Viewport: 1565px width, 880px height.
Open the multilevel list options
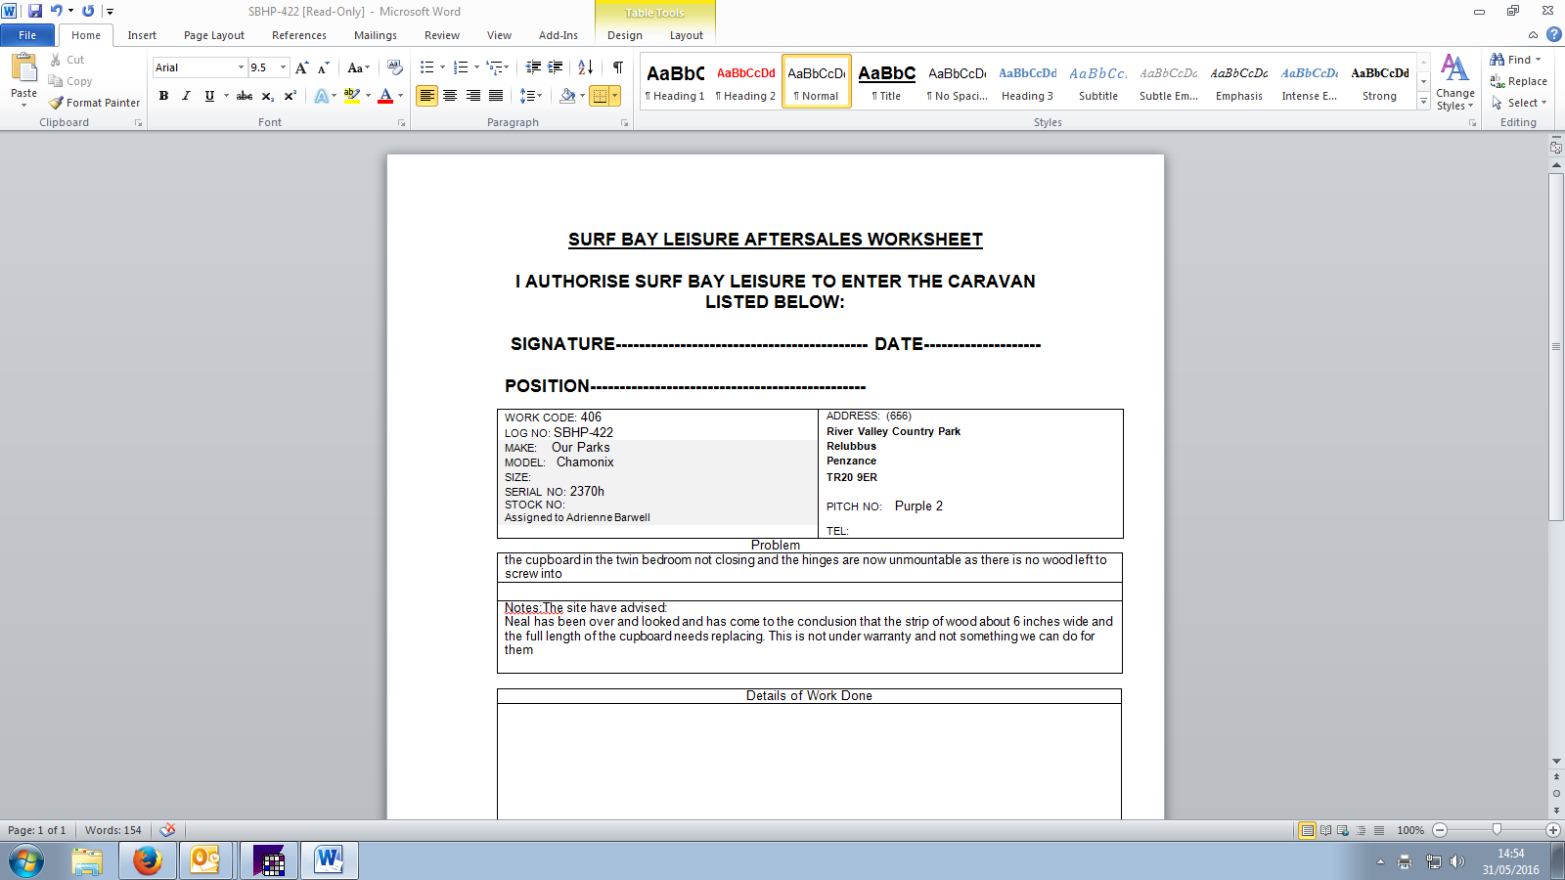tap(498, 67)
